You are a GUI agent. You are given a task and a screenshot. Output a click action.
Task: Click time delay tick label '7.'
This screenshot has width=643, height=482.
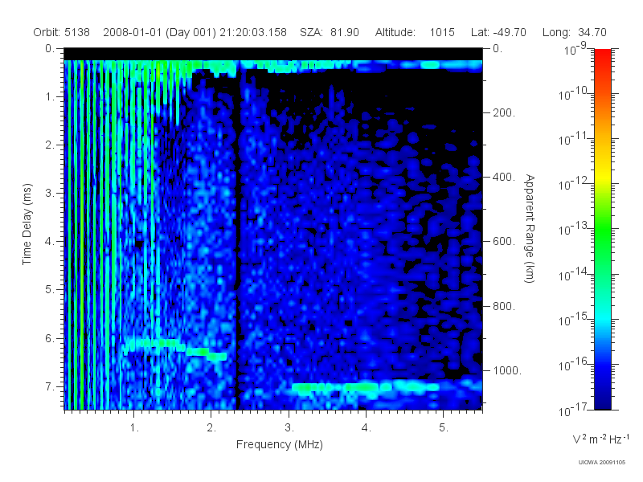point(50,387)
